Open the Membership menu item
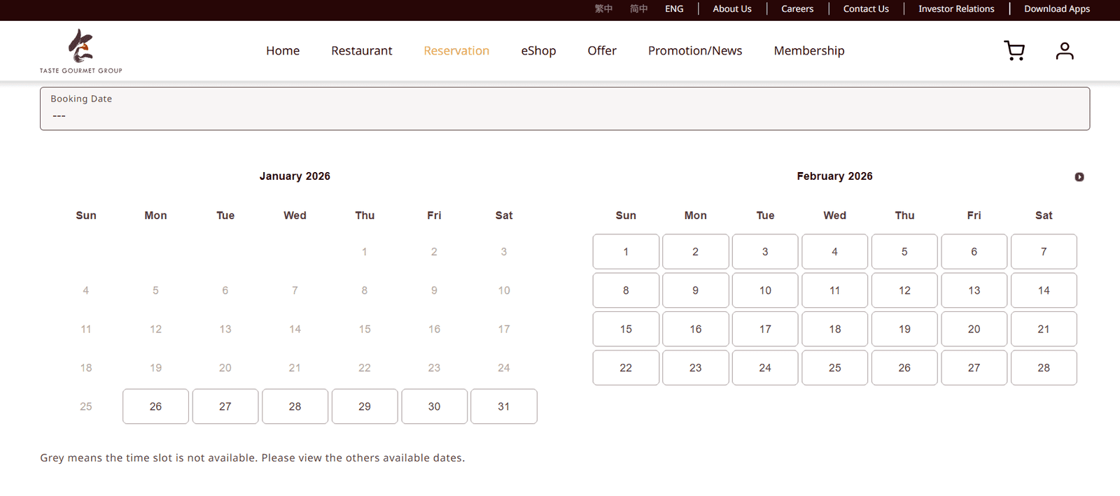This screenshot has width=1120, height=496. [x=808, y=50]
